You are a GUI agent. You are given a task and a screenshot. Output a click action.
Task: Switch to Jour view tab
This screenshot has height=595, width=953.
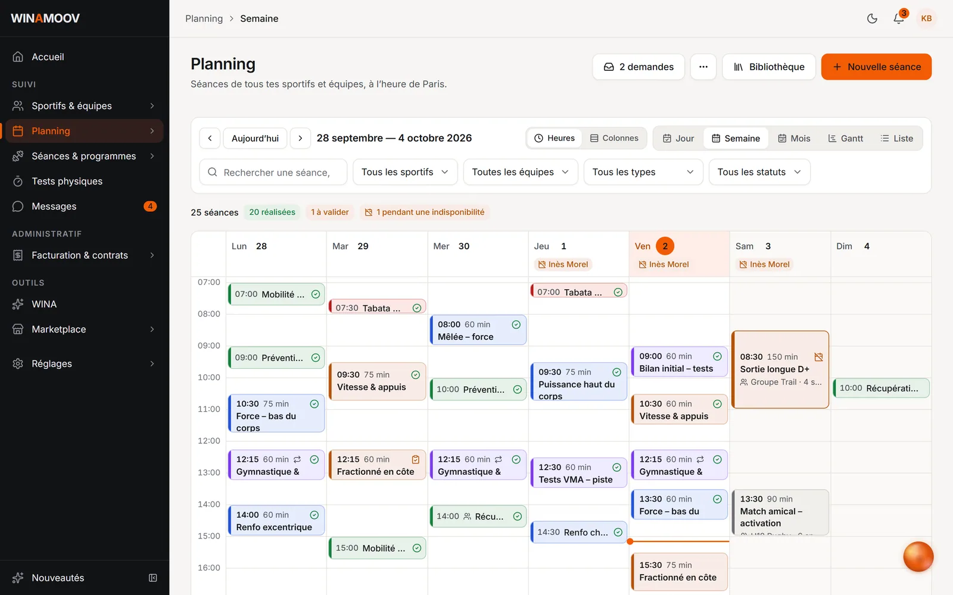point(678,138)
